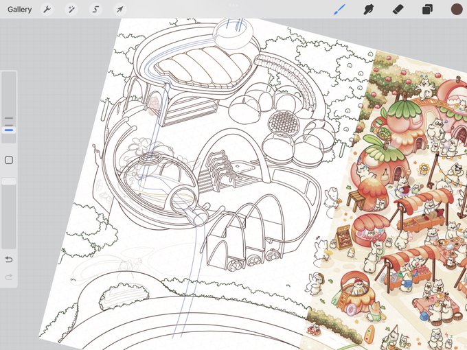The width and height of the screenshot is (467, 350).
Task: Open the Adjustments magic wand menu
Action: tap(71, 10)
